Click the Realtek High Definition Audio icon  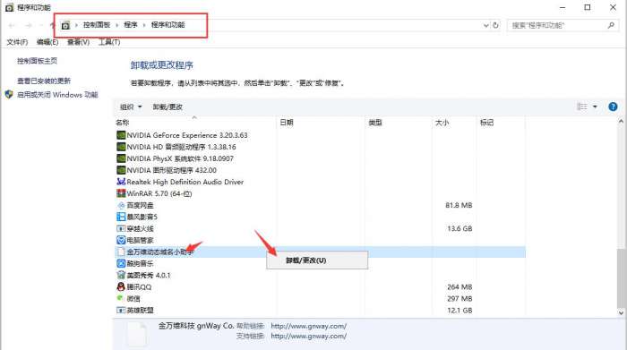[x=121, y=182]
